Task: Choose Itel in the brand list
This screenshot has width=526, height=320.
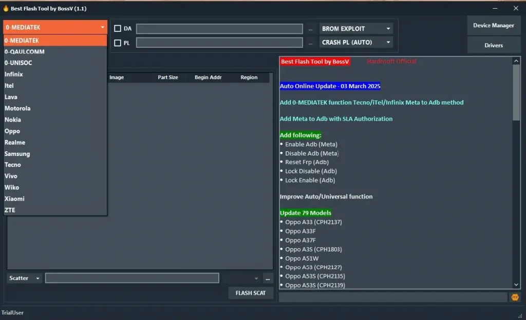Action: pos(55,85)
